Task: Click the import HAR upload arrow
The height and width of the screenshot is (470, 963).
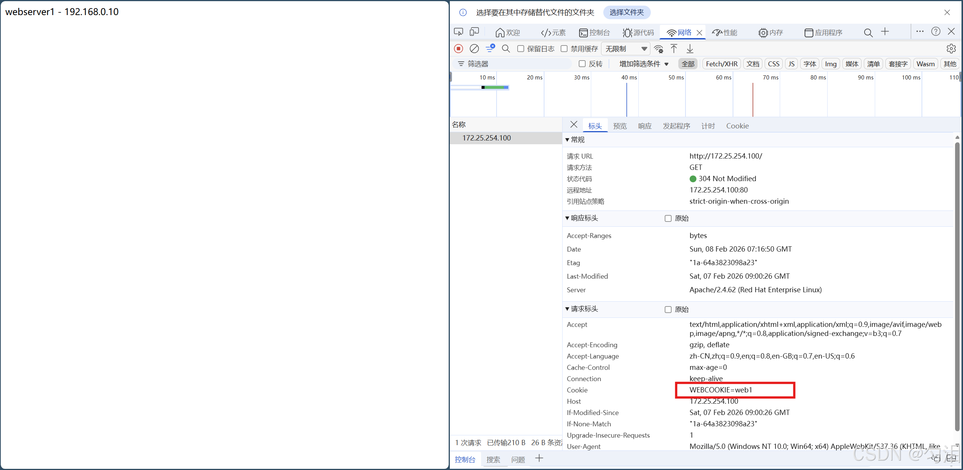Action: [674, 49]
